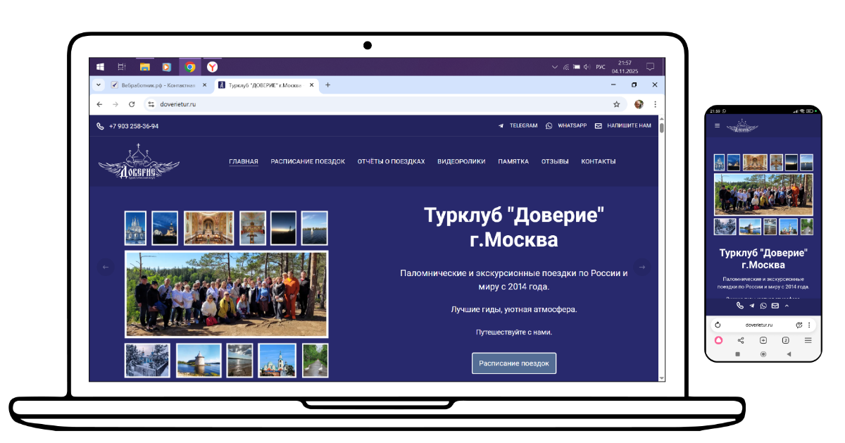Viewport: 845px width, 443px height.
Task: Expand the mobile contact bar chevron
Action: [x=787, y=306]
